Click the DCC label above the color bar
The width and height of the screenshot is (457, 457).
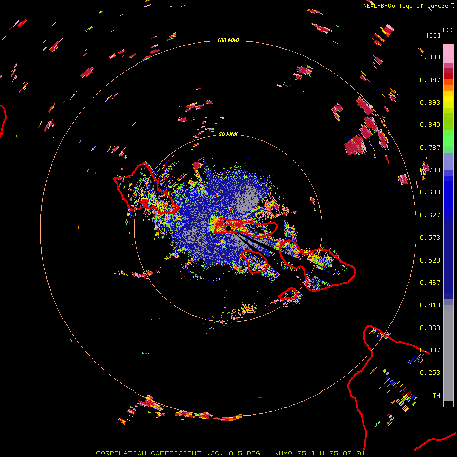click(446, 30)
